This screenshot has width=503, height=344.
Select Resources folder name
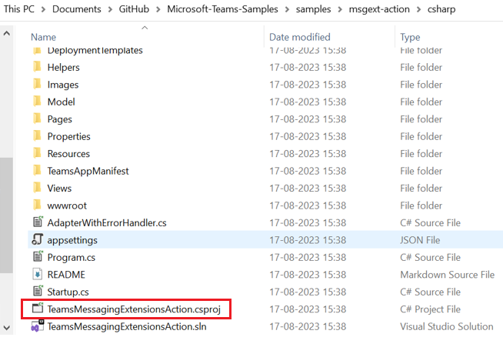(x=68, y=154)
